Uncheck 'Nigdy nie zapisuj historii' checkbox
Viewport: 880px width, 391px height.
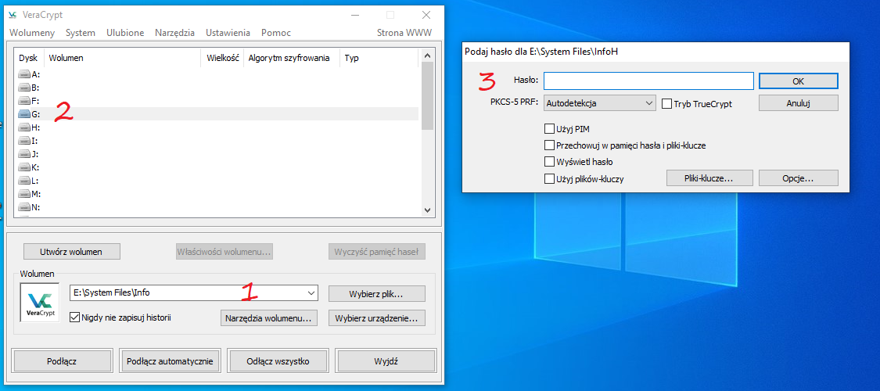[75, 317]
